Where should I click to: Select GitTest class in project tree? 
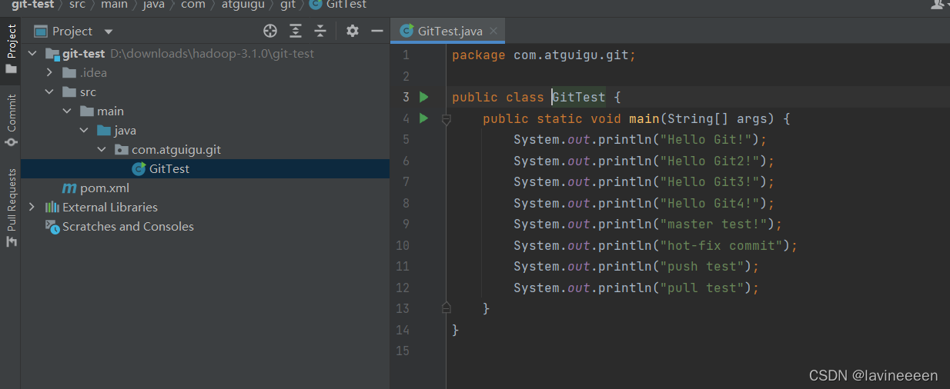tap(205, 169)
